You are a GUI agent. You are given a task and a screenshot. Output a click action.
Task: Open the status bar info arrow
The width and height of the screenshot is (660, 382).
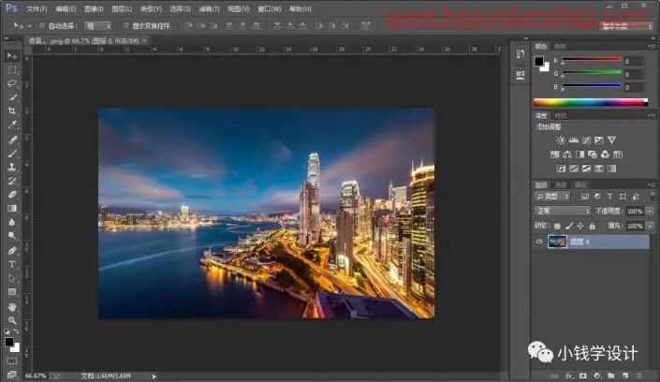click(x=154, y=376)
